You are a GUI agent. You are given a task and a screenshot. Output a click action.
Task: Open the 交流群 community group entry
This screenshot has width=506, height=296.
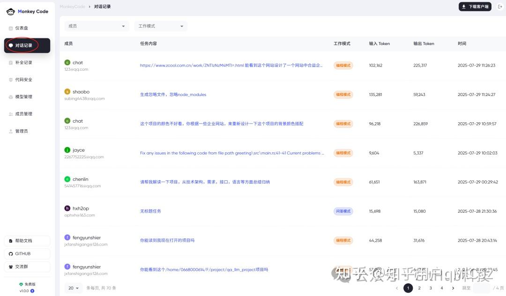(27, 266)
